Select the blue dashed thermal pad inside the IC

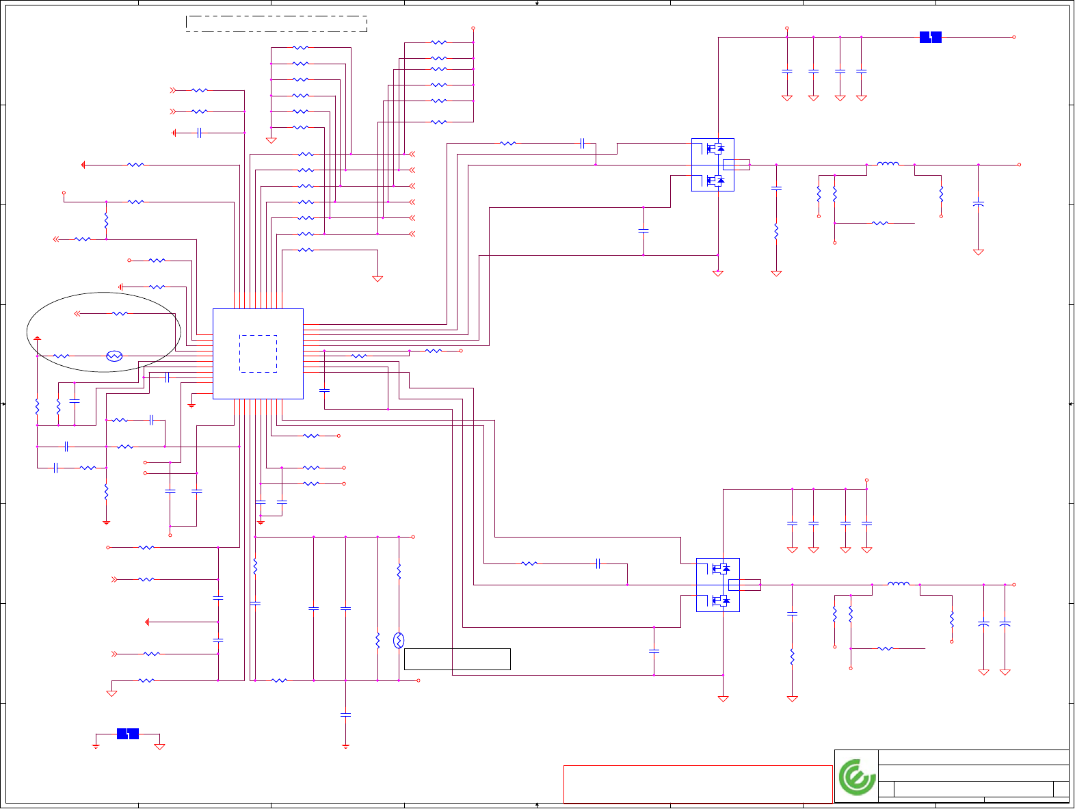coord(258,354)
